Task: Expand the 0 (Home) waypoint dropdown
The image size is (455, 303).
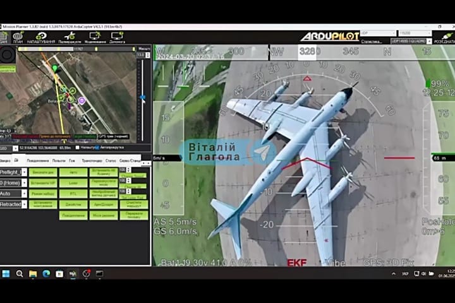Action: click(25, 183)
